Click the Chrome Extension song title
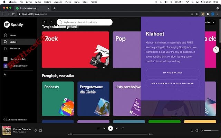The image size is (221, 138). pyautogui.click(x=22, y=129)
